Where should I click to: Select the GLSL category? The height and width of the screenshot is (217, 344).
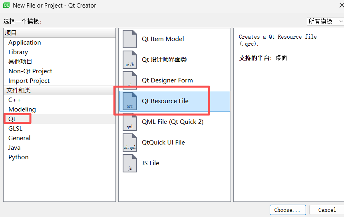tap(15, 129)
